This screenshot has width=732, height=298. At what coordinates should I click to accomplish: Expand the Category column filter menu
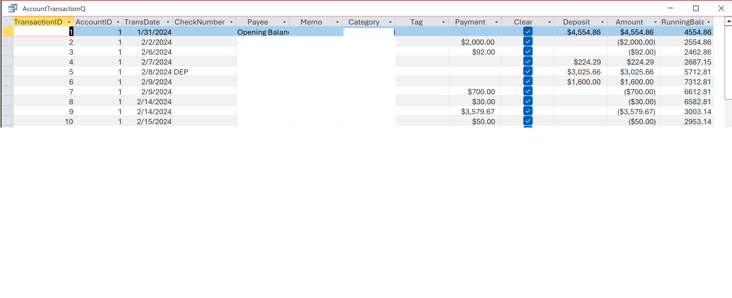[x=391, y=22]
